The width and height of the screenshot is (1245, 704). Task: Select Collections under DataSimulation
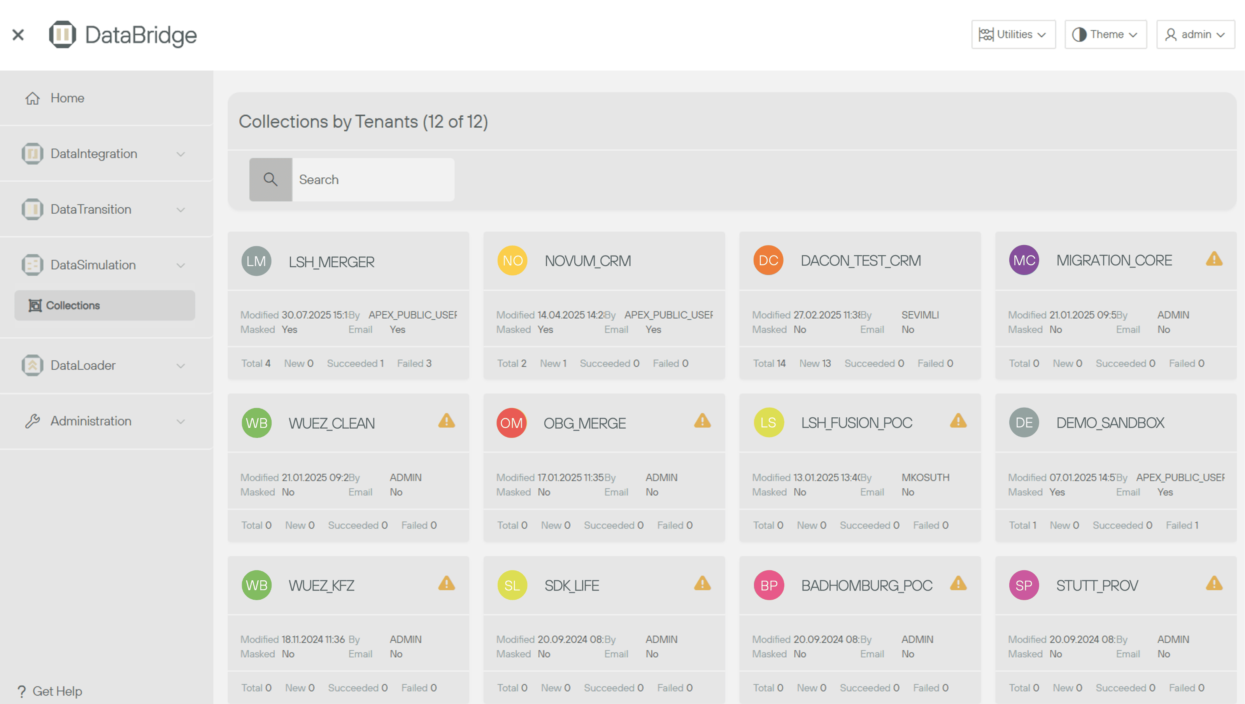pos(72,306)
